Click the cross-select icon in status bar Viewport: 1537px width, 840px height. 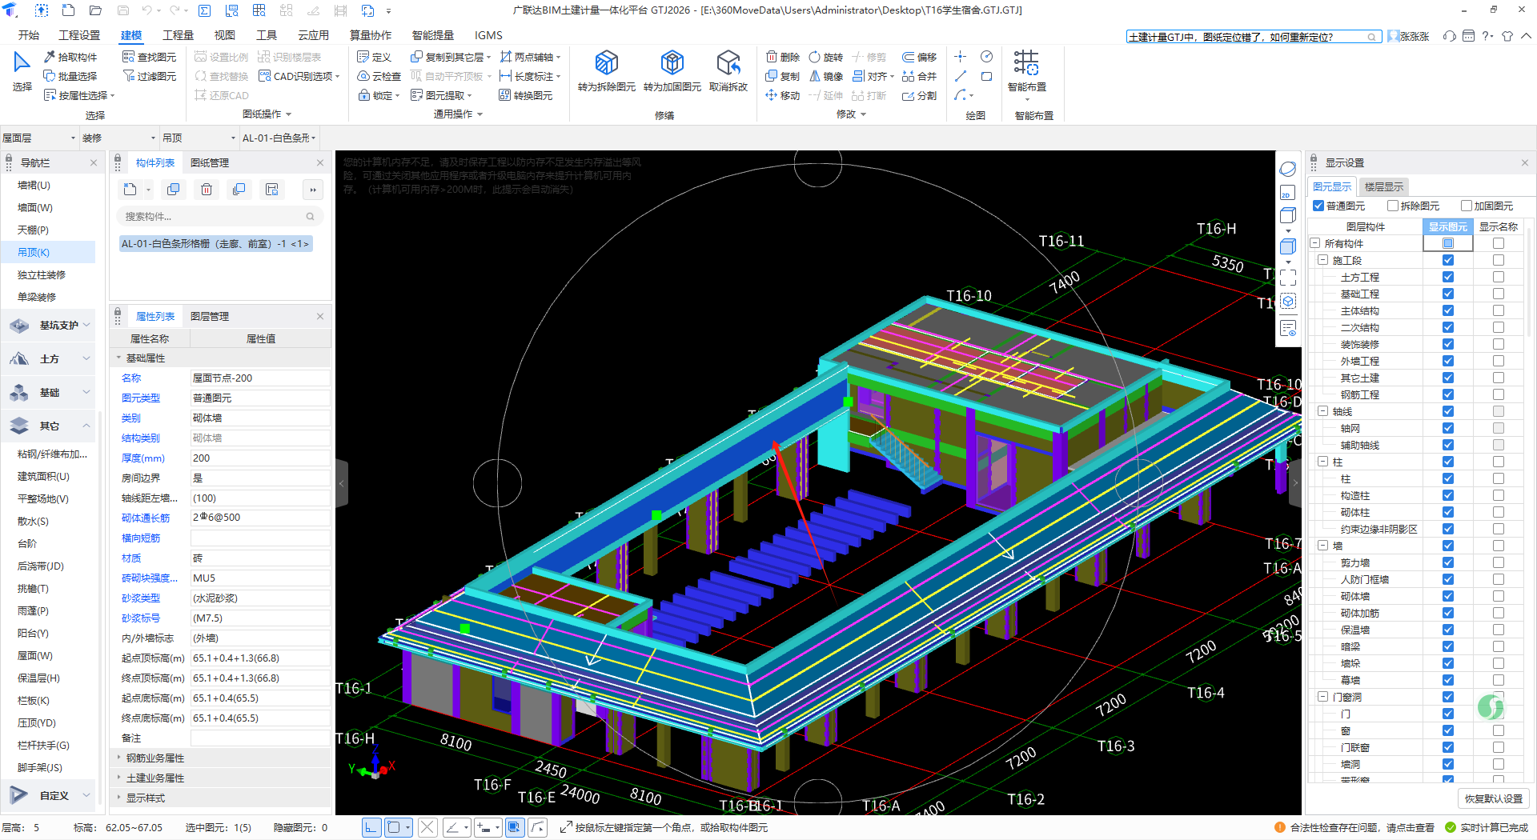tap(427, 827)
